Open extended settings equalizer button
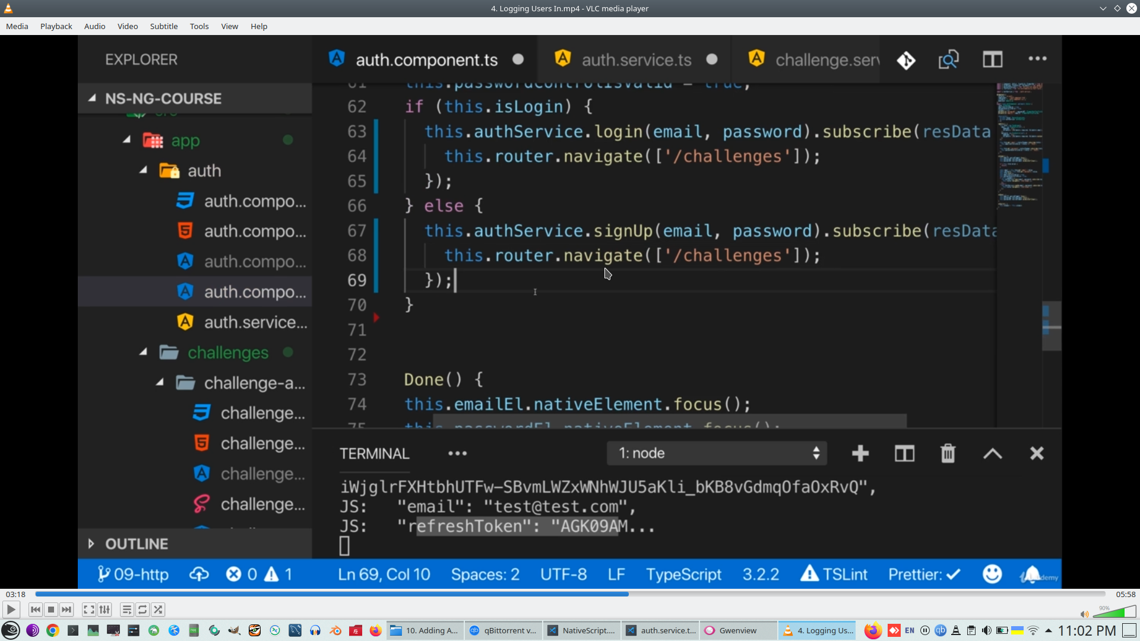This screenshot has height=641, width=1140. [x=104, y=610]
